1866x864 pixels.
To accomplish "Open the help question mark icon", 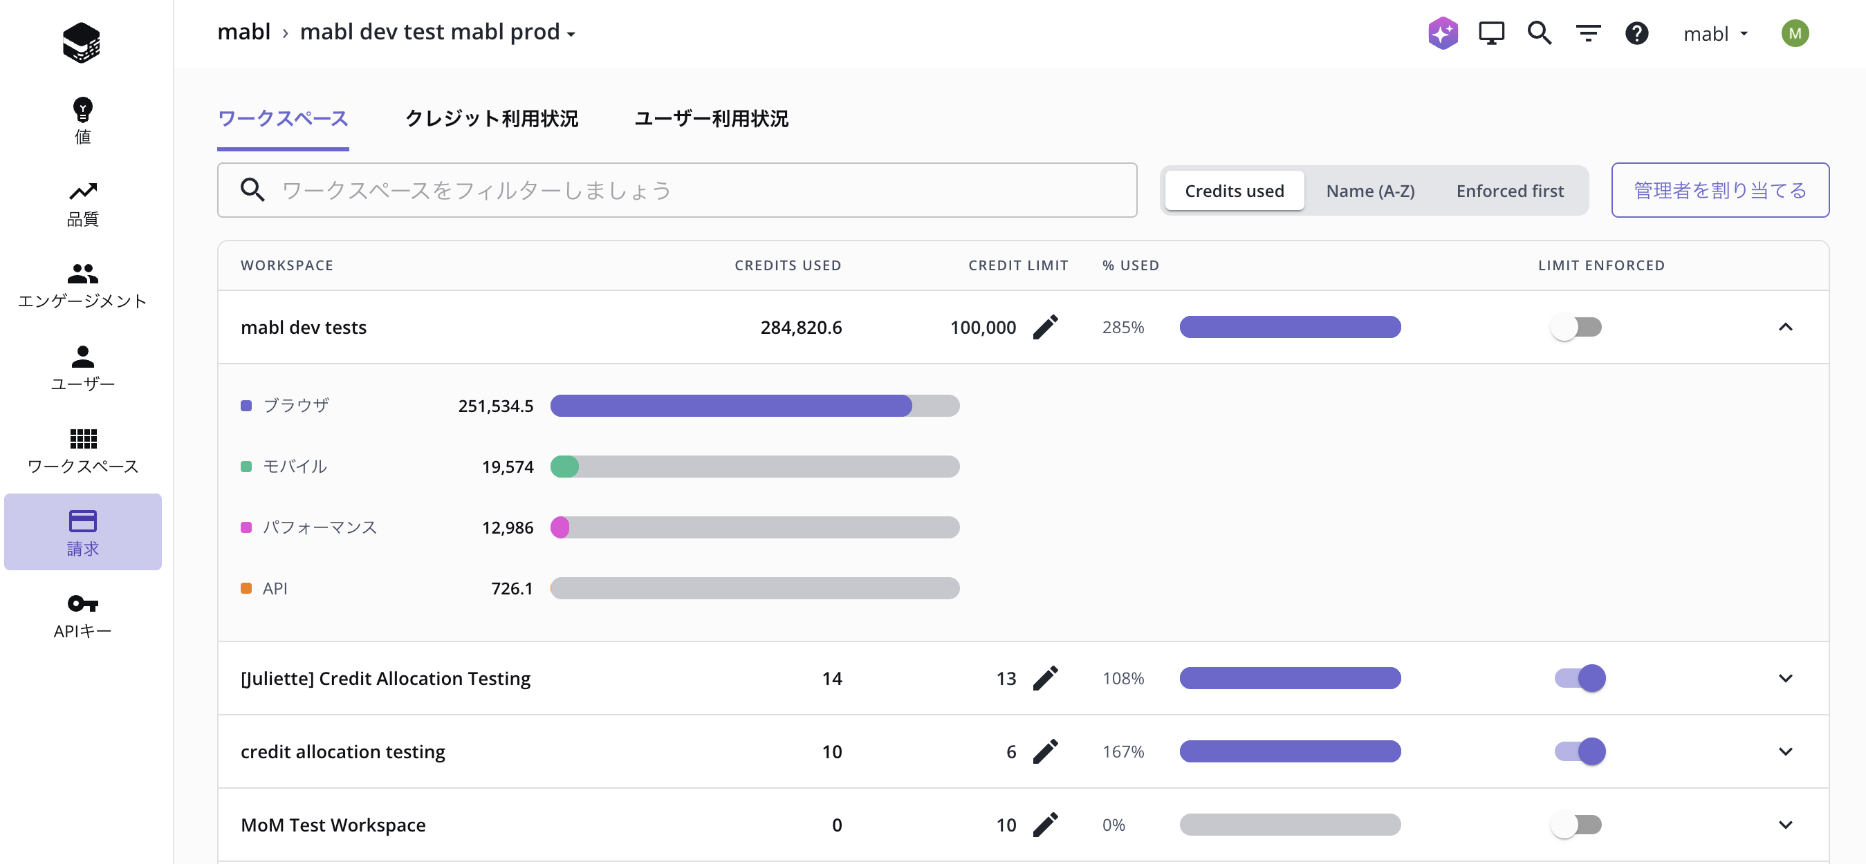I will click(1636, 32).
